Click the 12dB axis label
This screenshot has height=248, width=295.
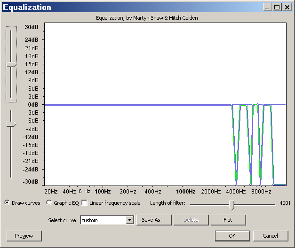pos(32,72)
